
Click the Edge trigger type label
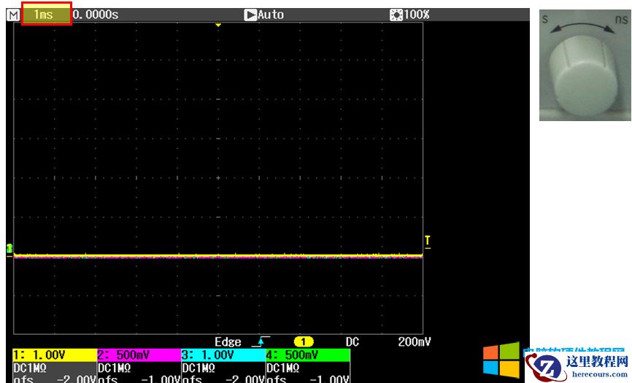coord(228,341)
